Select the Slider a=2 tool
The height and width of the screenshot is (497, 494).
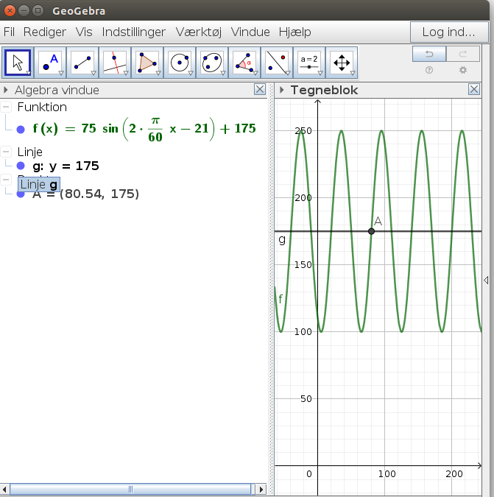(309, 63)
